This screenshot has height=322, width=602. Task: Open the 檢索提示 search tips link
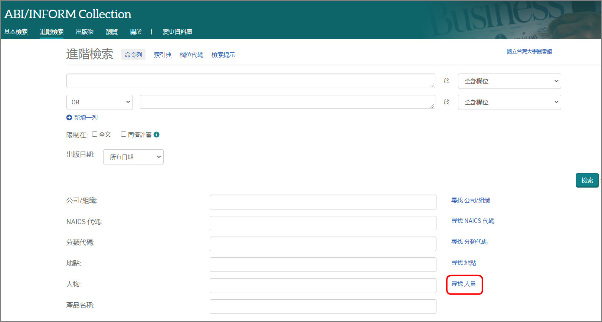(x=223, y=55)
